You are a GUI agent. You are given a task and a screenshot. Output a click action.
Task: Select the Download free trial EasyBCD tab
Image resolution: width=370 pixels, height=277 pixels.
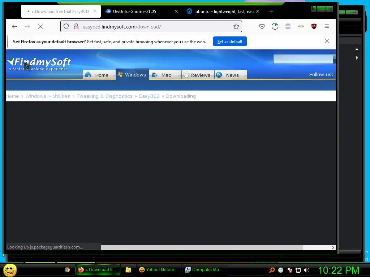[61, 11]
